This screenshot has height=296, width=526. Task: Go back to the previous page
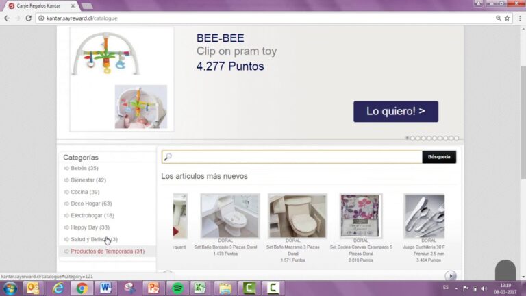tap(7, 18)
